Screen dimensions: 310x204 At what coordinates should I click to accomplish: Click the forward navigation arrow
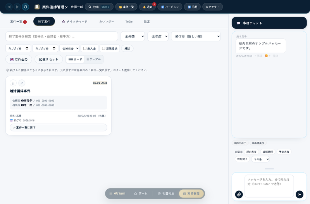coord(17,7)
